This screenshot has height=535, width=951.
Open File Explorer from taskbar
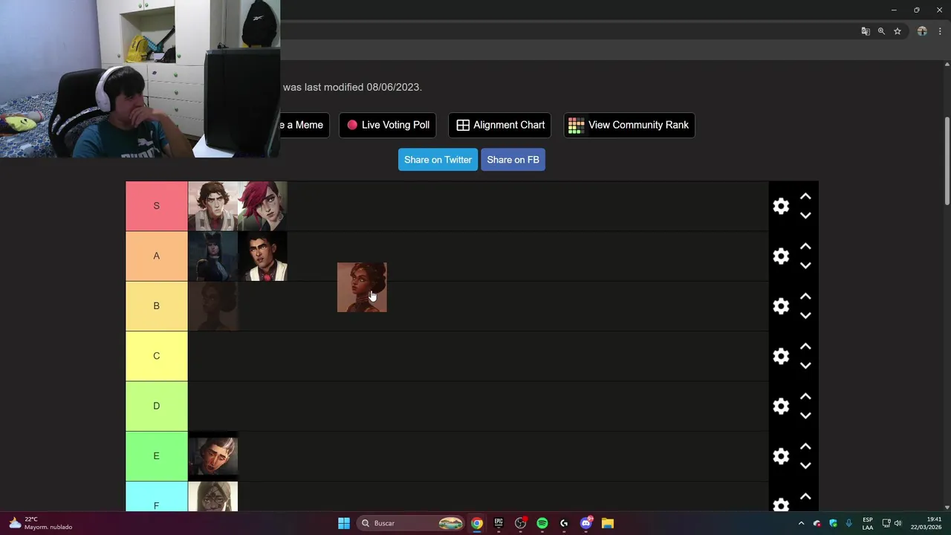608,523
